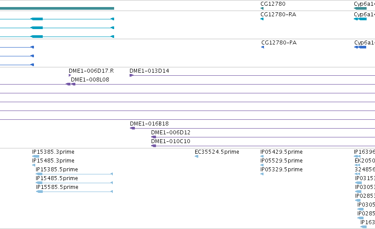Select the IP15385.5prime left exon glyph
Viewport: 375px width, 229px height.
(x=39, y=174)
